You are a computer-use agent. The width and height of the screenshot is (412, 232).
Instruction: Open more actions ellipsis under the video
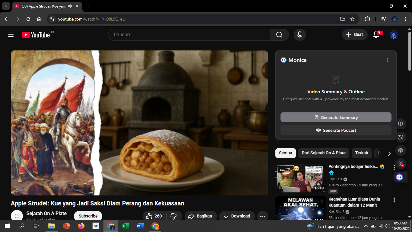[x=262, y=216]
